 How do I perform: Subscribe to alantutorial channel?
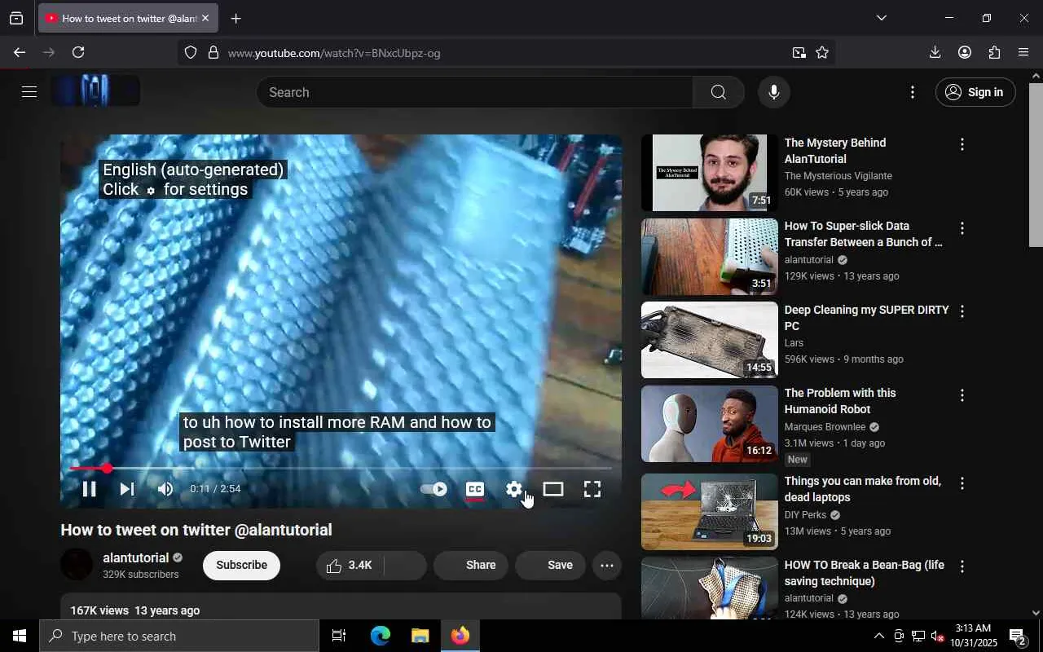[241, 565]
